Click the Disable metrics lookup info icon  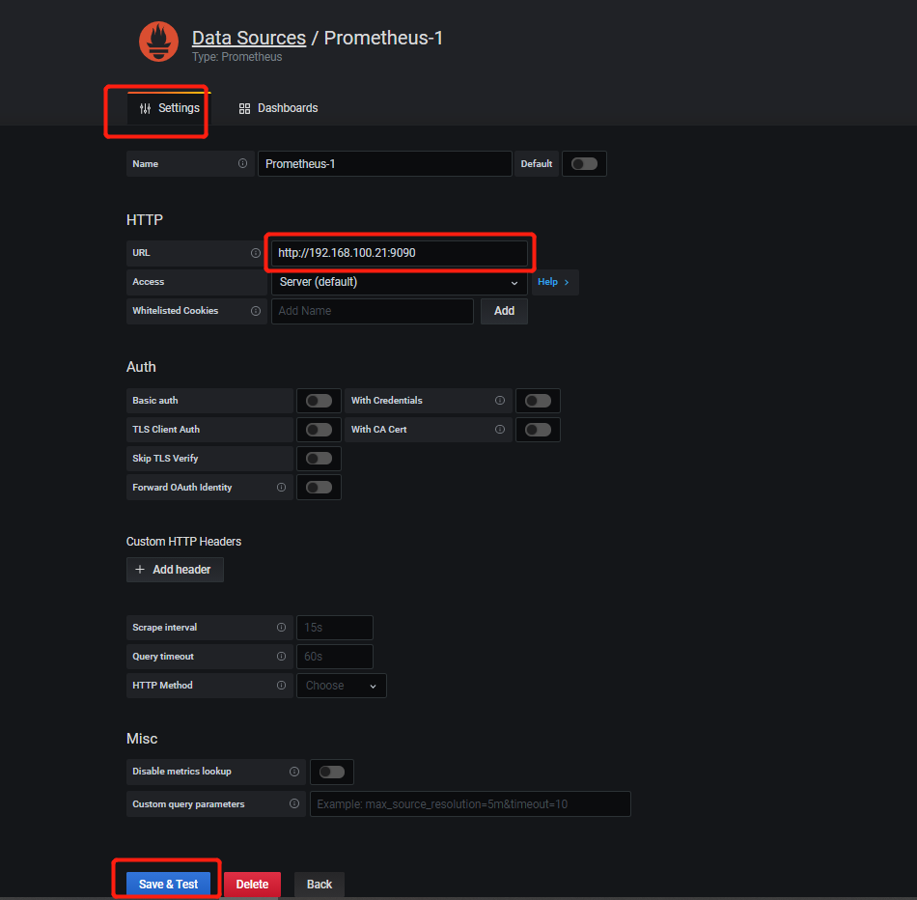(294, 772)
